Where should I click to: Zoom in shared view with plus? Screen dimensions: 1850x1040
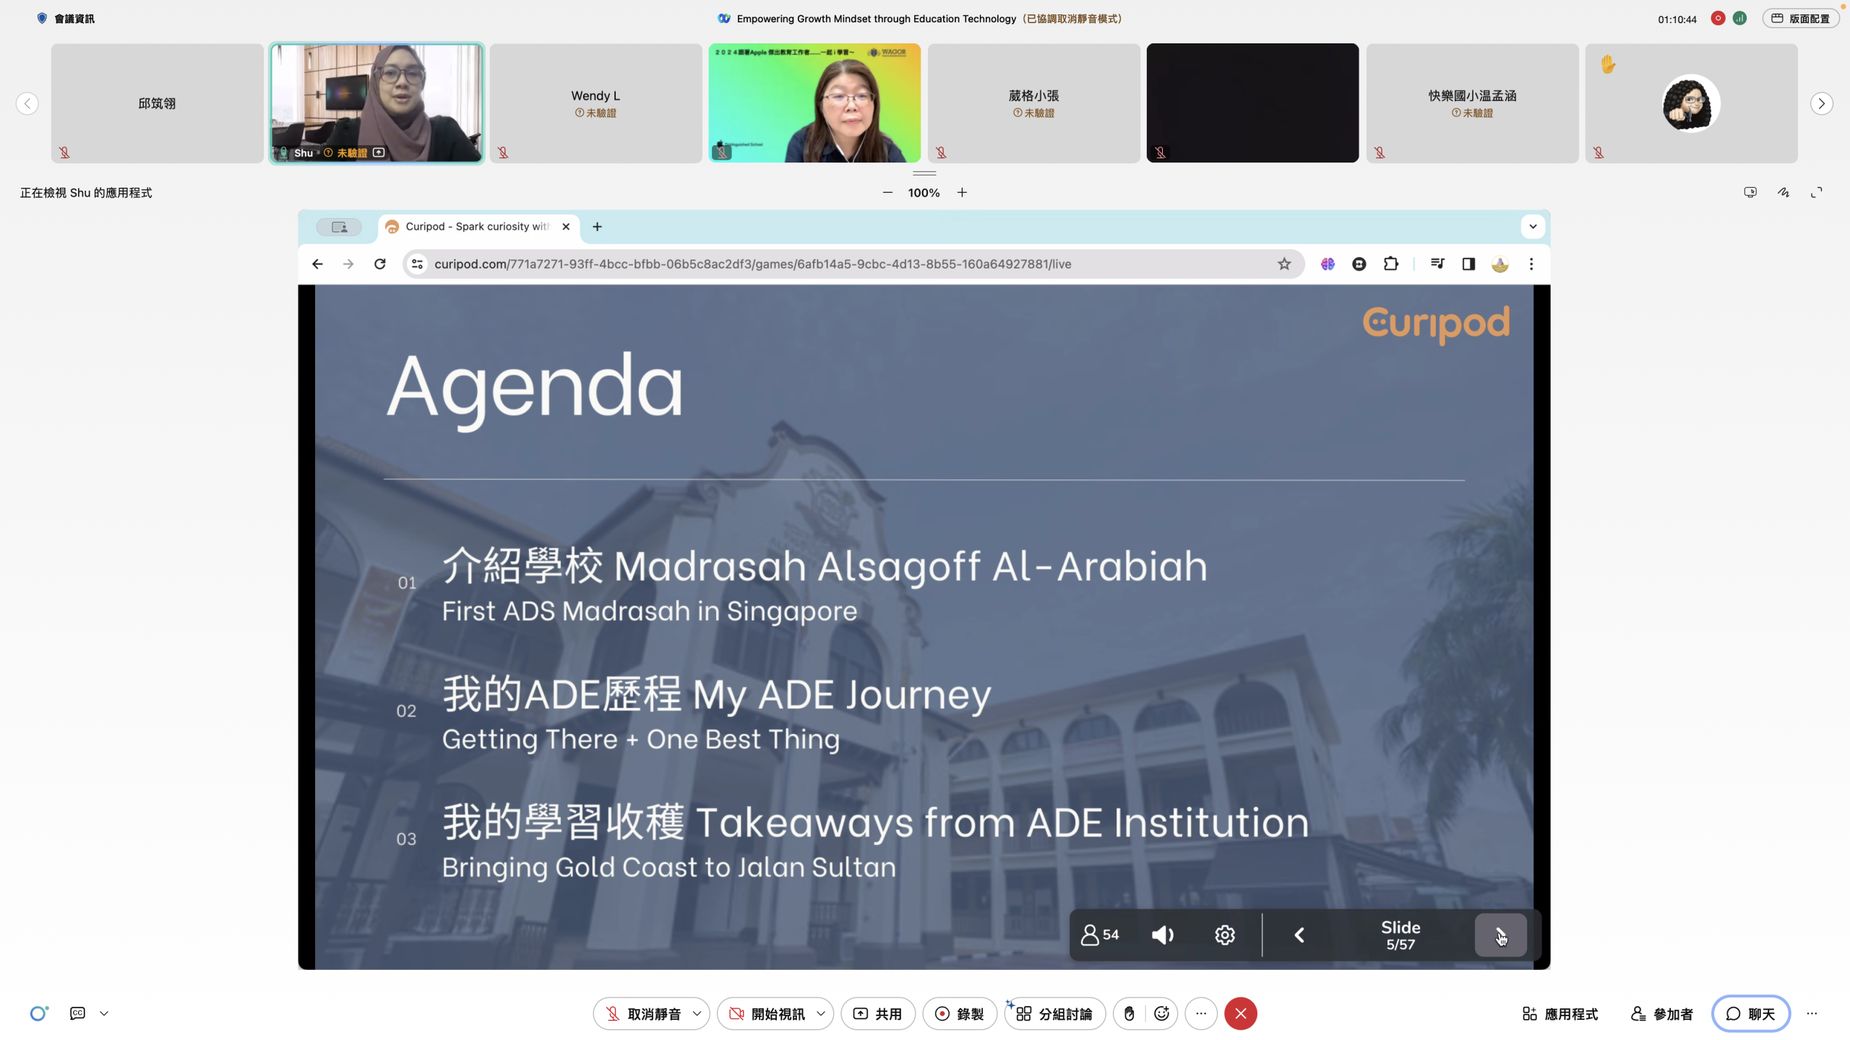(962, 192)
